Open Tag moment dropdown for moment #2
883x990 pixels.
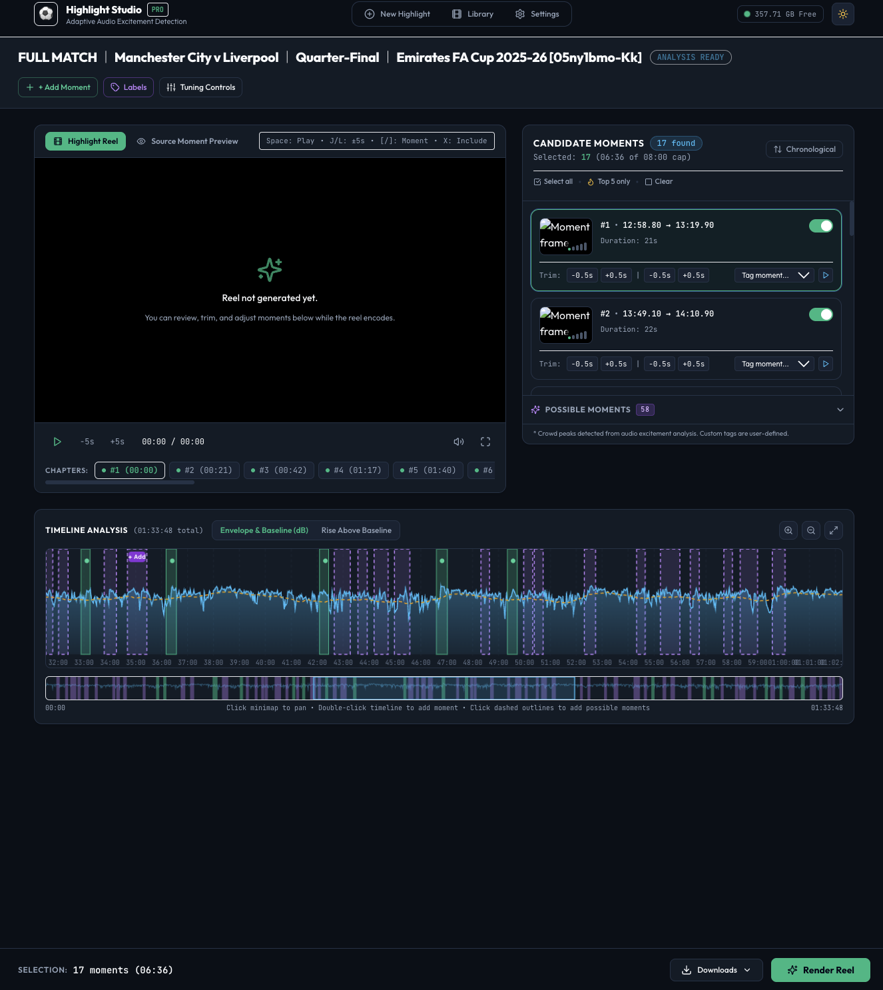point(774,364)
